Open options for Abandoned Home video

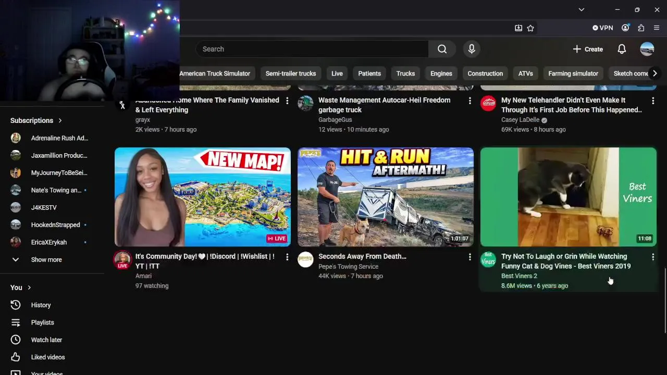click(x=287, y=101)
